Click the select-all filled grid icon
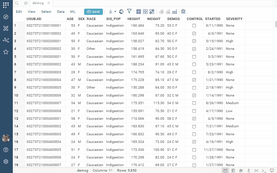 pyautogui.click(x=139, y=12)
